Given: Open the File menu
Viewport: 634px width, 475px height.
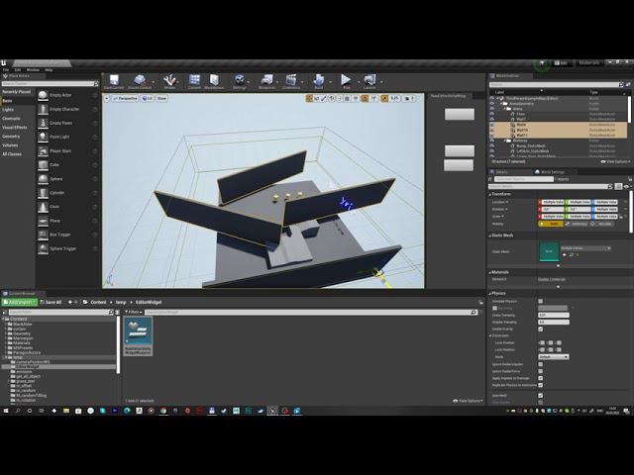Looking at the screenshot, I should pos(6,70).
